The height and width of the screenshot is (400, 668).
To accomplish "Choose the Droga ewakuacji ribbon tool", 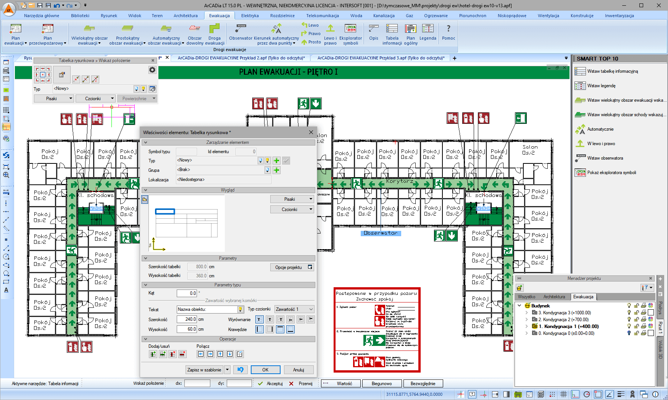I will 215,34.
